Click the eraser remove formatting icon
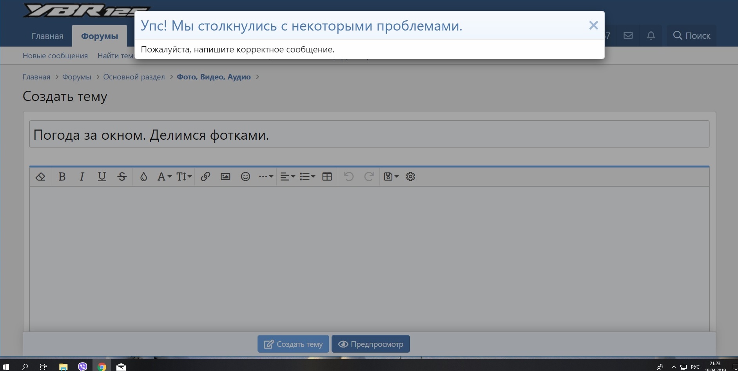738x371 pixels. [40, 177]
